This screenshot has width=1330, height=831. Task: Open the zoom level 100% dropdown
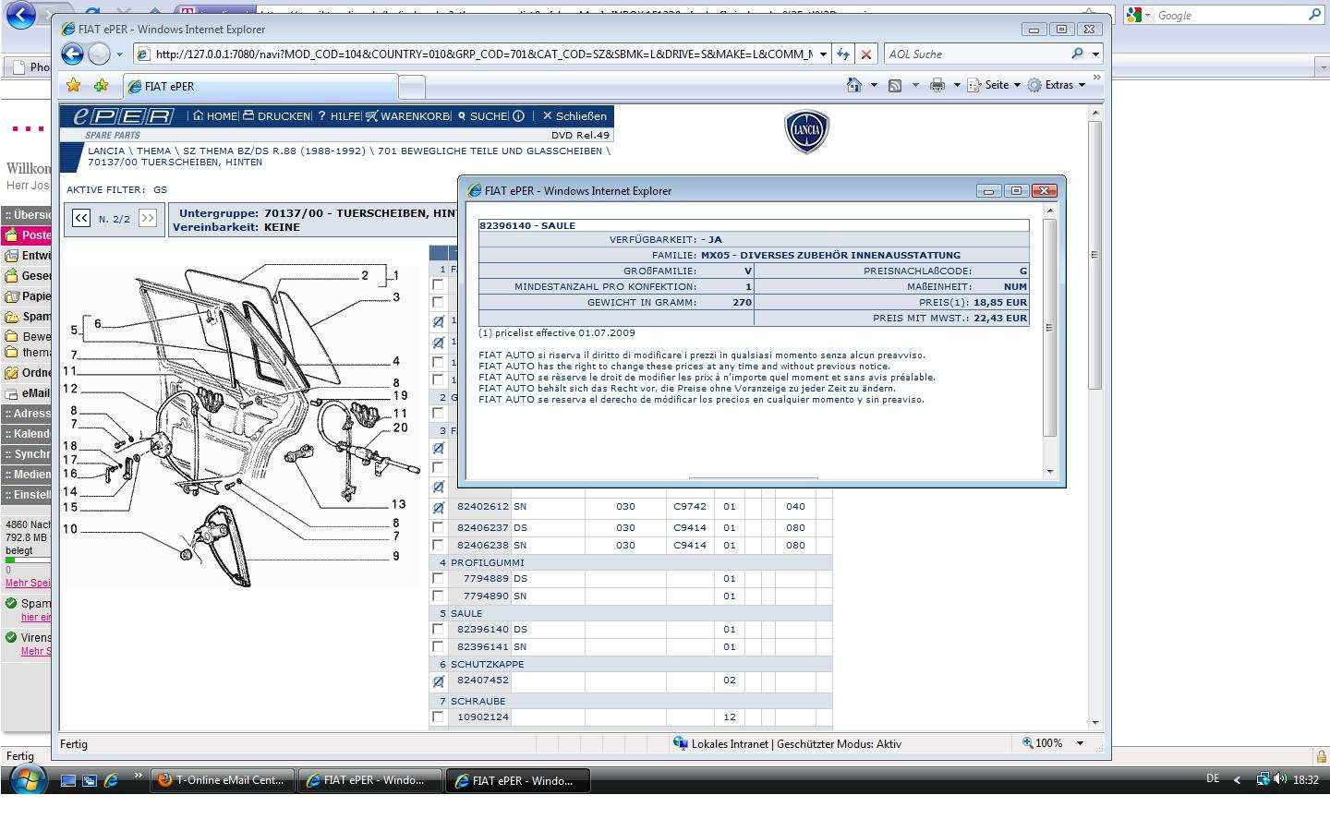[1080, 743]
